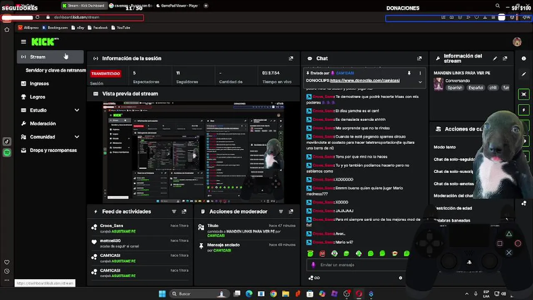Open chat settings gear icon
Viewport: 533px width, 300px height.
(x=401, y=278)
